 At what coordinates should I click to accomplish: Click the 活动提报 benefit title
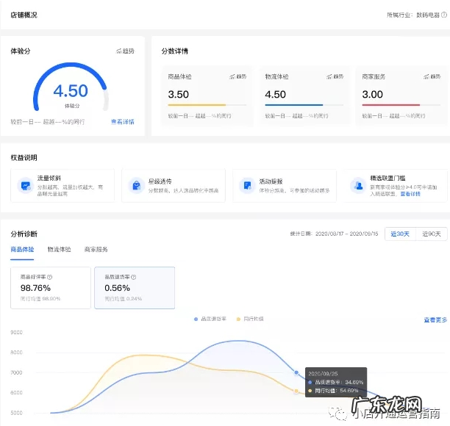[x=271, y=181]
